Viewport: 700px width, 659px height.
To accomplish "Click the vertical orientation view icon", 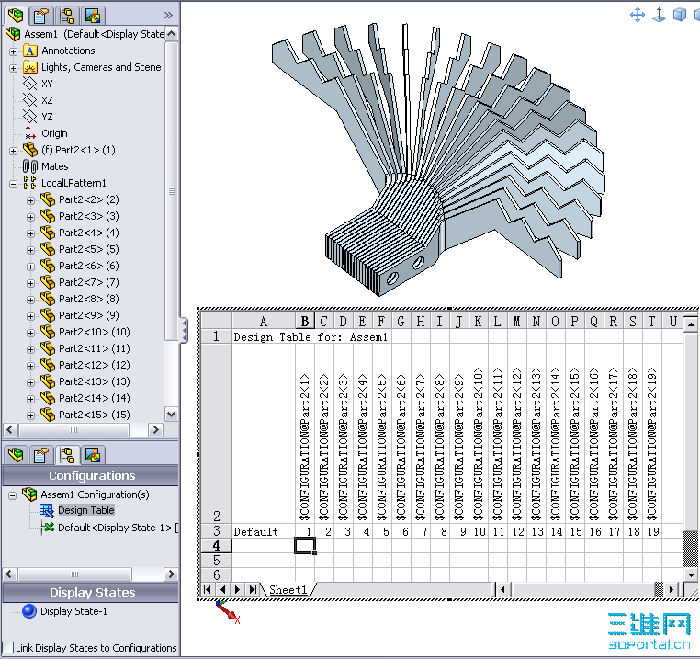I will (659, 15).
